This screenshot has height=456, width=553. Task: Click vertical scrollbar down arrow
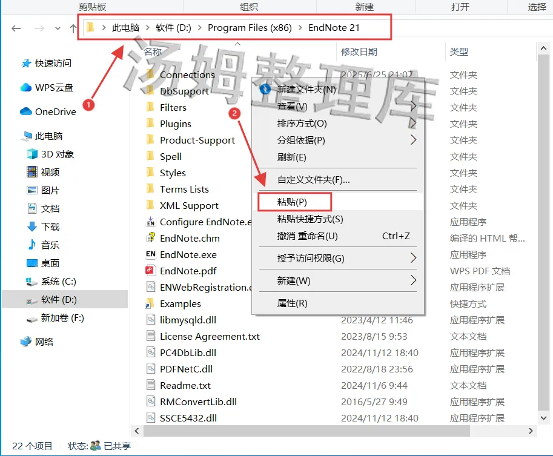click(543, 418)
